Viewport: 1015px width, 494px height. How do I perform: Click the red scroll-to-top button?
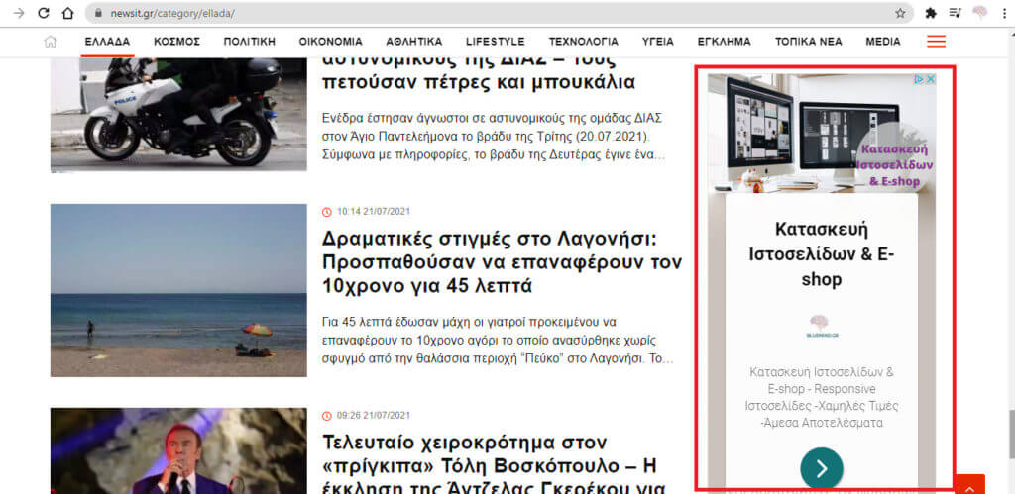pos(969,485)
